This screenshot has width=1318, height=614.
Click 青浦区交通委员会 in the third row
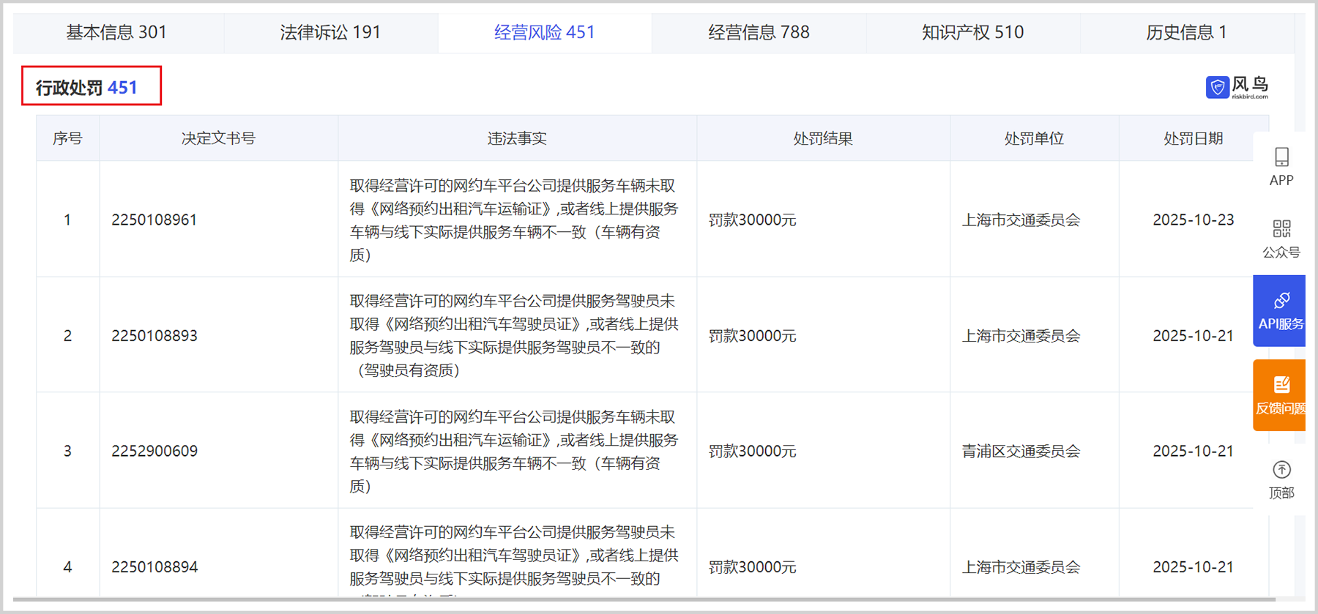pyautogui.click(x=1021, y=452)
